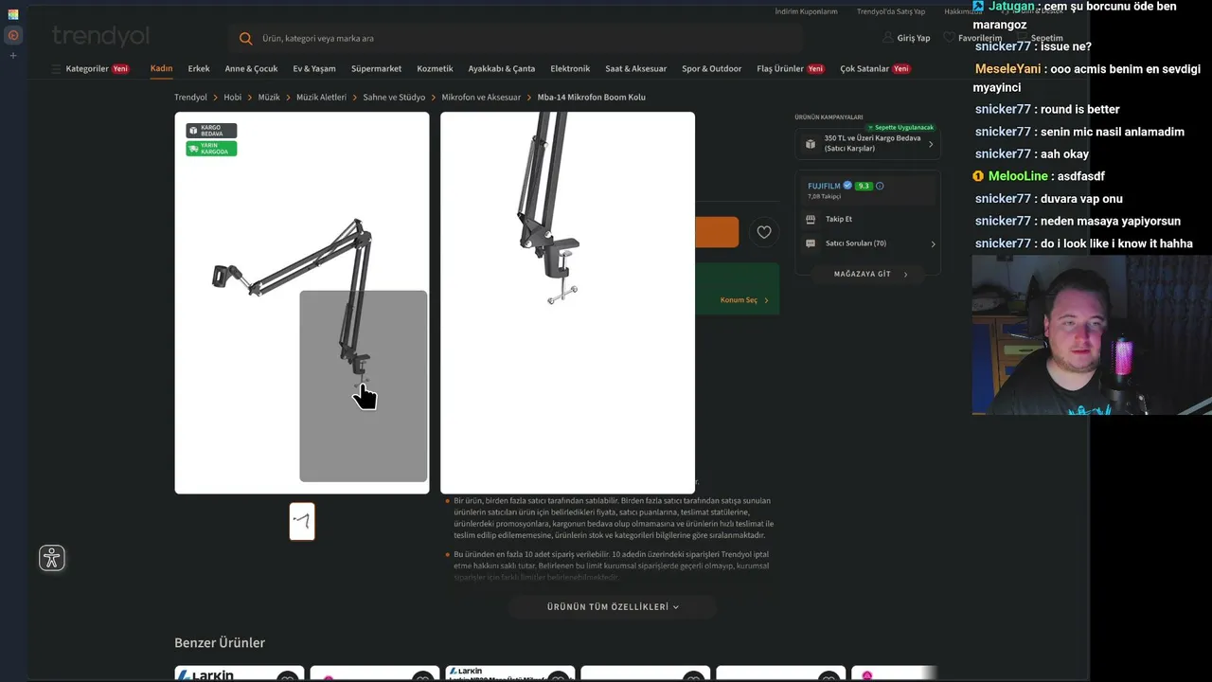Viewport: 1212px width, 682px height.
Task: Select the product thumbnail below the main image
Action: 302,521
